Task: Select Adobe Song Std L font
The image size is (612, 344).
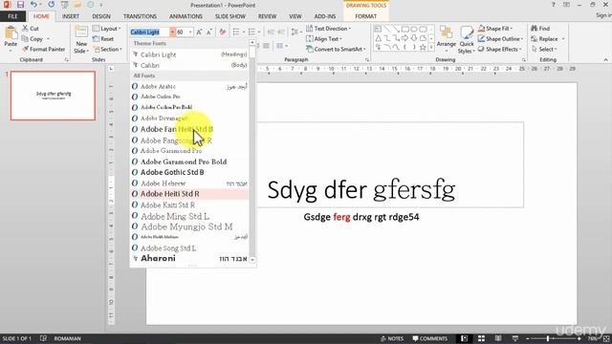Action: pos(189,248)
